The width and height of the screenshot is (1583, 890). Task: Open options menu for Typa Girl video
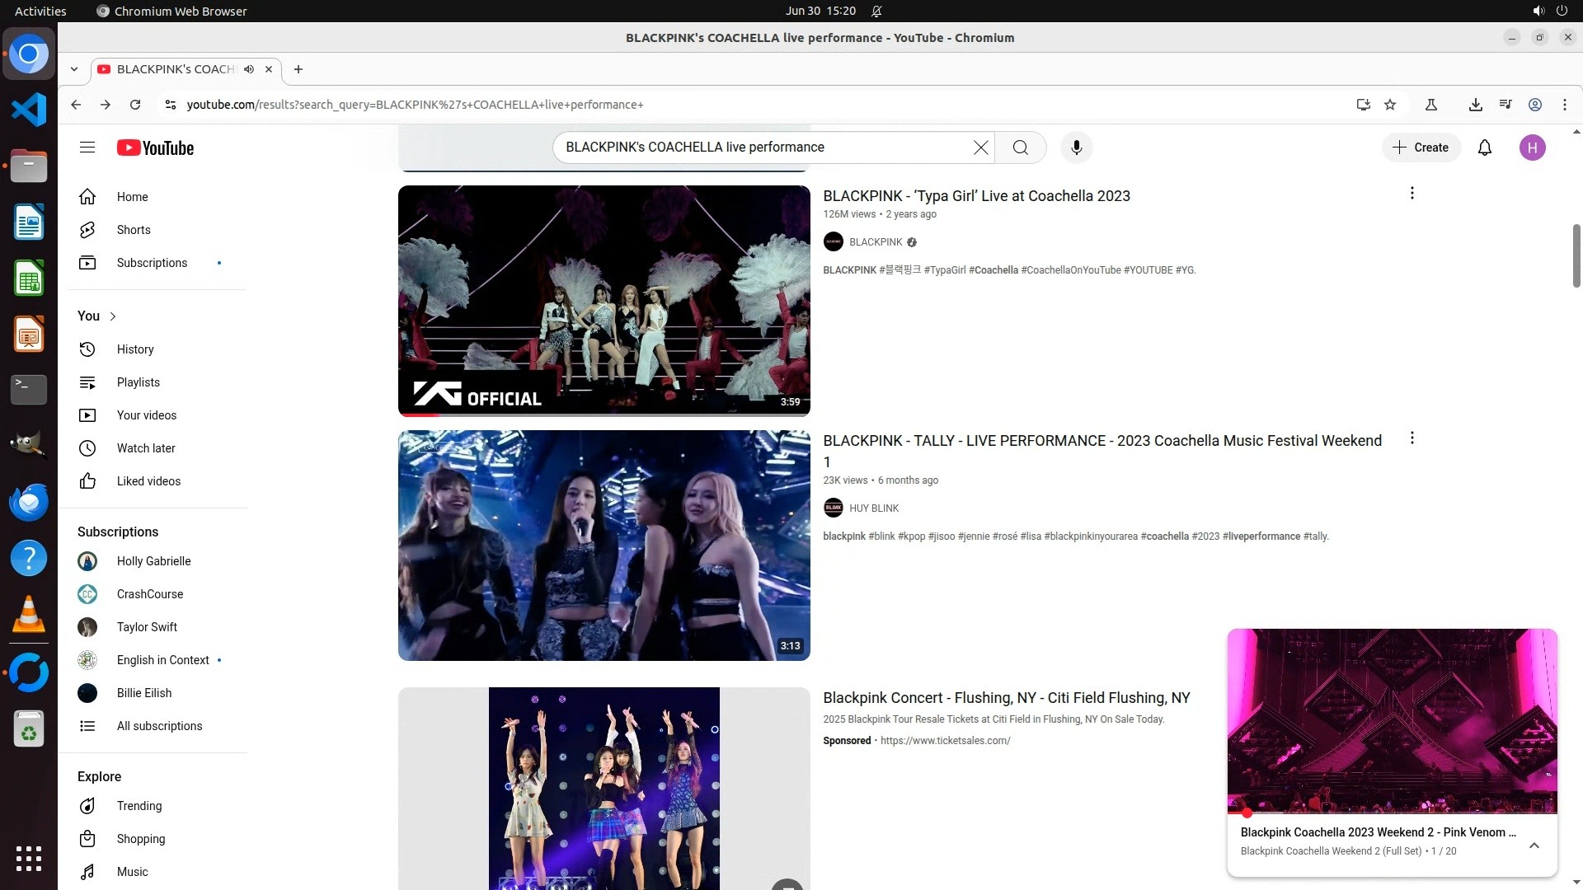[1412, 193]
